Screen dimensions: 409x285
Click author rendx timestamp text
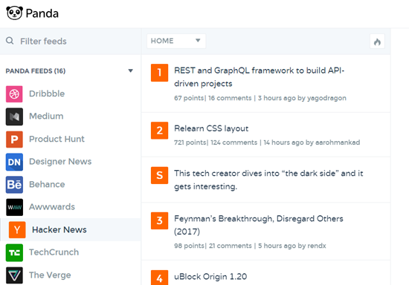pyautogui.click(x=292, y=246)
